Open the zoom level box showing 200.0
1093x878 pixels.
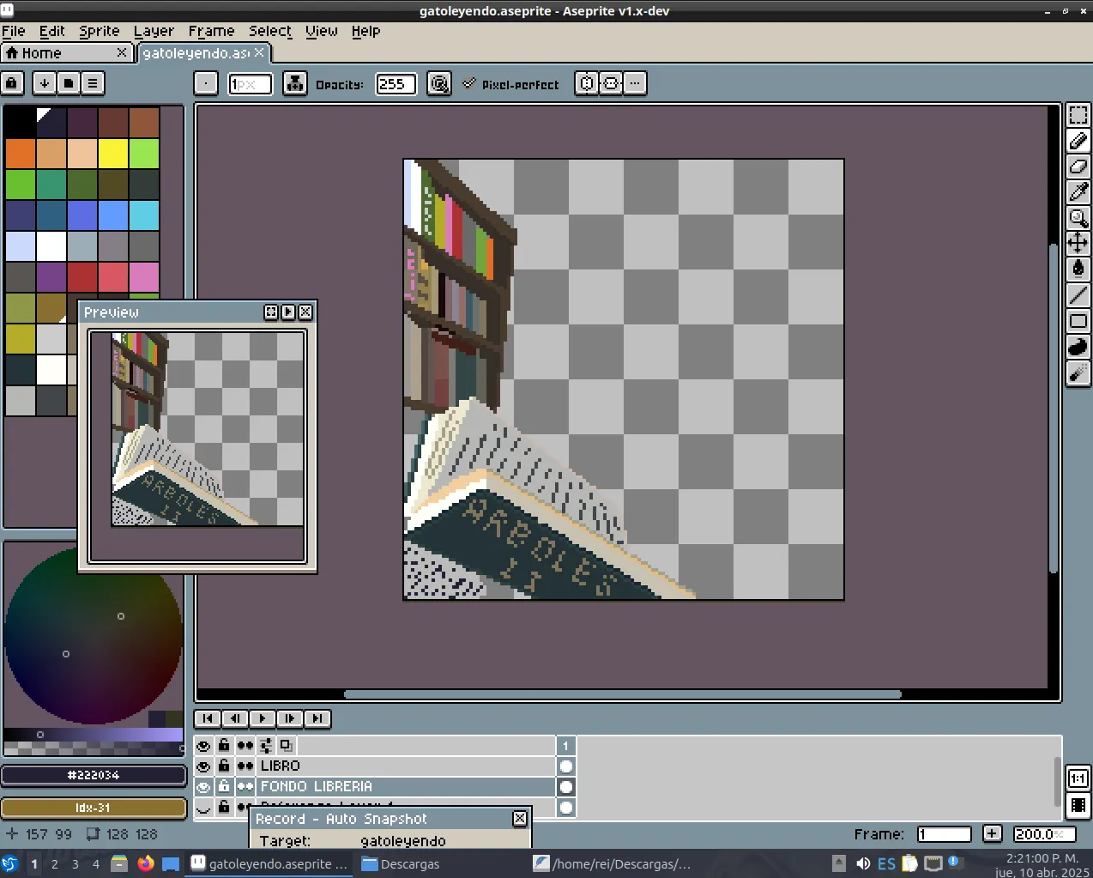coord(1044,834)
